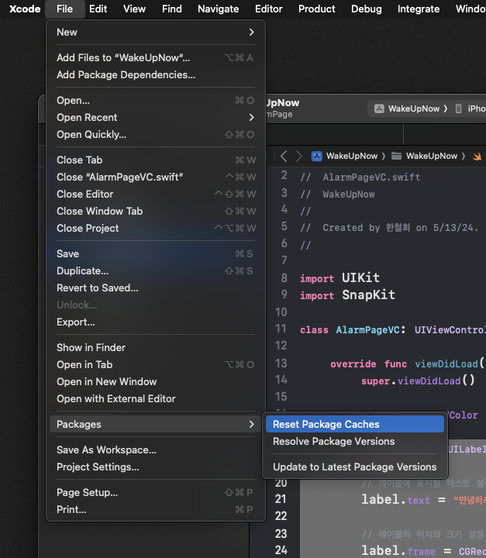Viewport: 486px width, 558px height.
Task: Choose Add Files to "WakeUpNow"…
Action: (156, 57)
